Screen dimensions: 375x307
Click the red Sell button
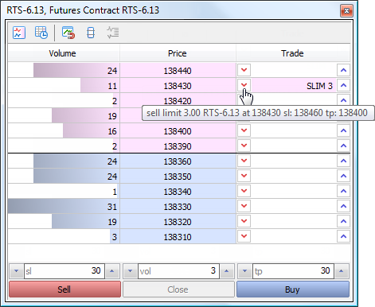pyautogui.click(x=64, y=290)
